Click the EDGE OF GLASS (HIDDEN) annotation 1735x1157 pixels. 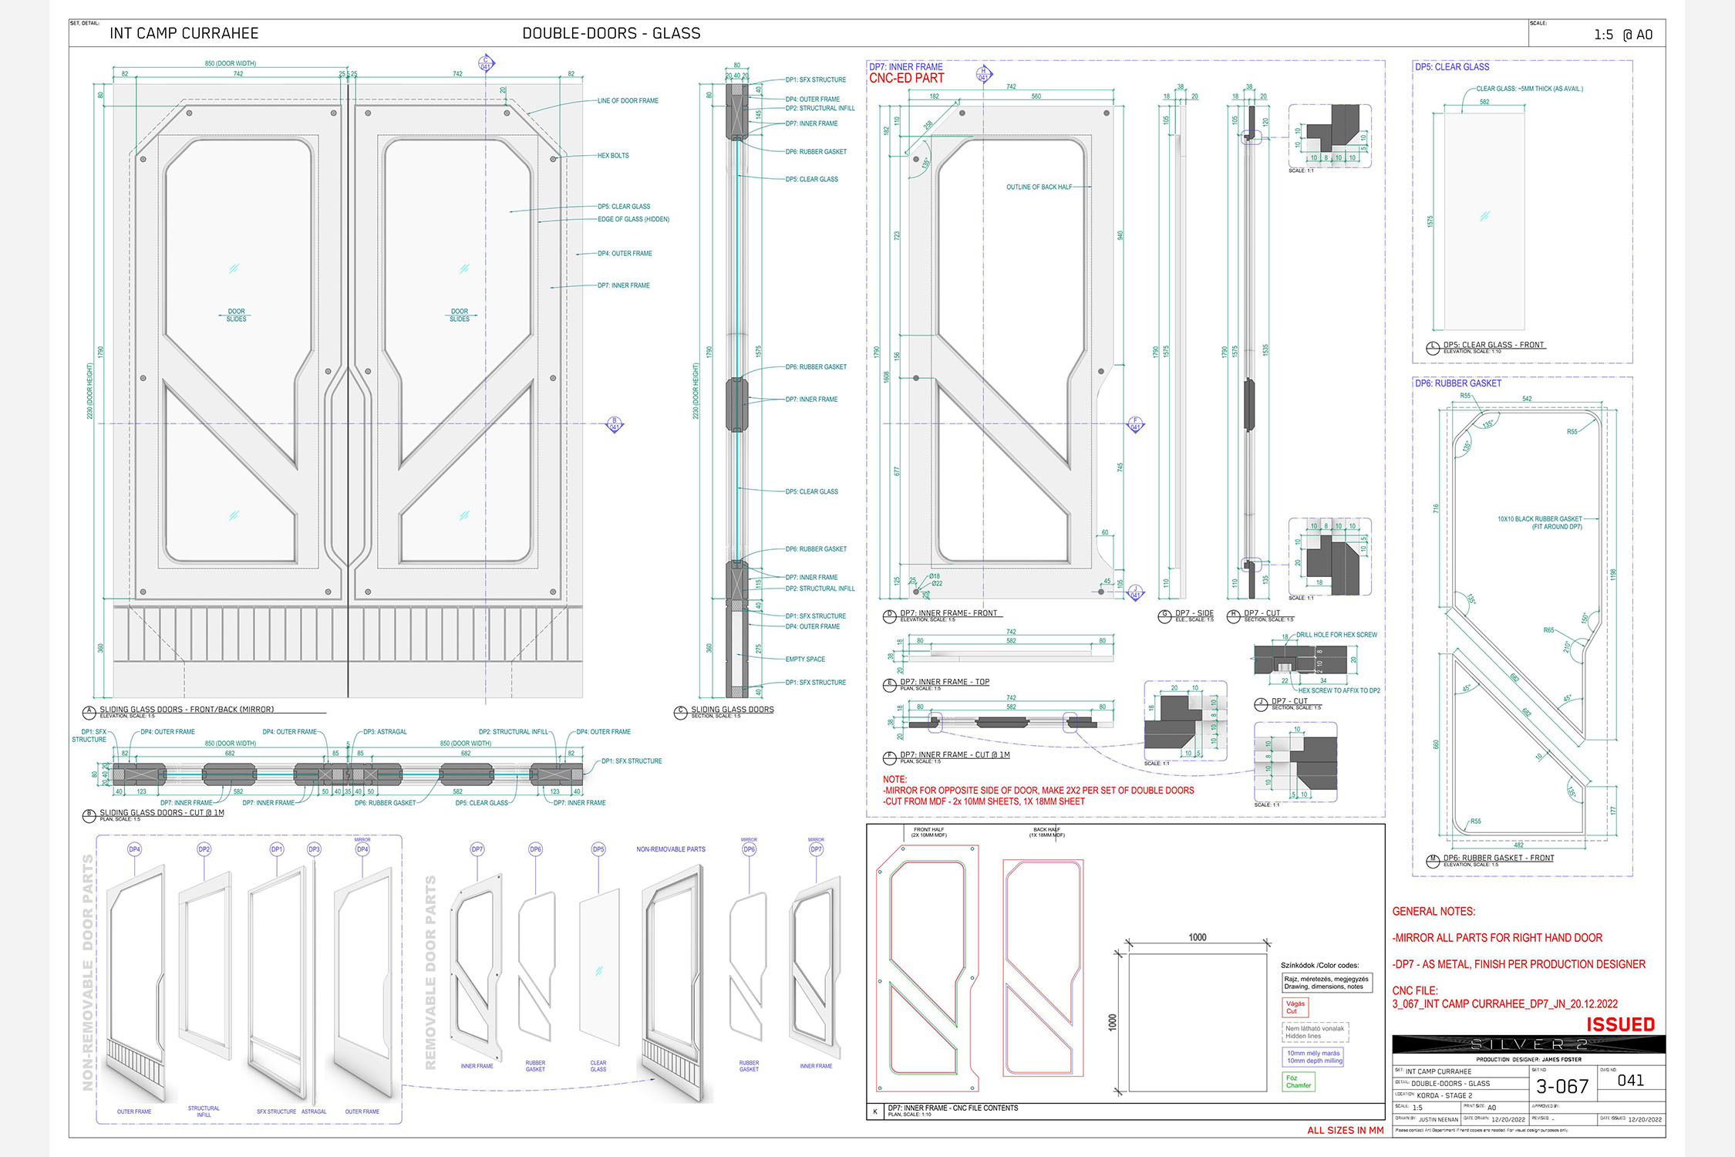click(633, 220)
